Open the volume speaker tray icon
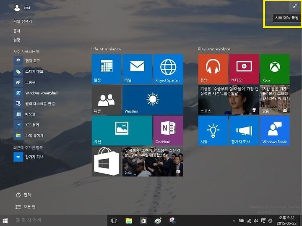302x226 pixels. (x=256, y=221)
